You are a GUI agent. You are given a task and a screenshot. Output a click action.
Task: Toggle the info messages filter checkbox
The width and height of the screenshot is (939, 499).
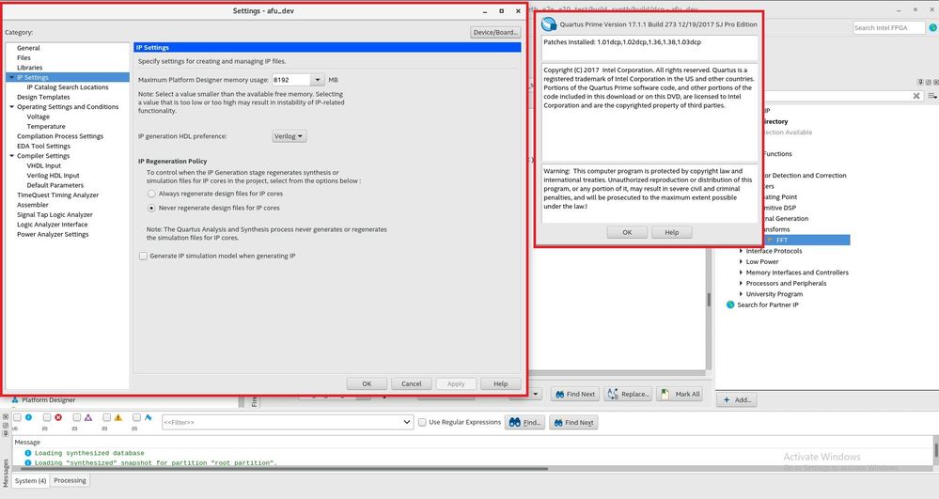click(17, 417)
